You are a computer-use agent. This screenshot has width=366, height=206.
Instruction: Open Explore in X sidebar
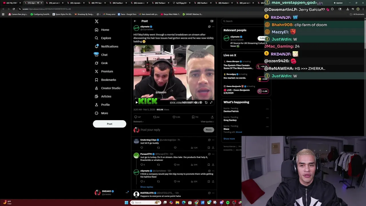tap(103, 38)
